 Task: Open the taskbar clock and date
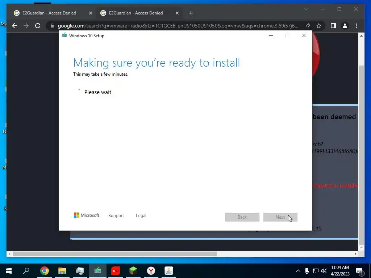tap(340, 271)
